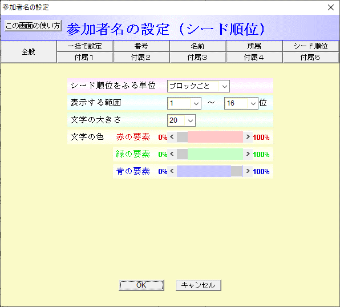
Task: Click the 緑の要素 slider thumb
Action: (182, 154)
